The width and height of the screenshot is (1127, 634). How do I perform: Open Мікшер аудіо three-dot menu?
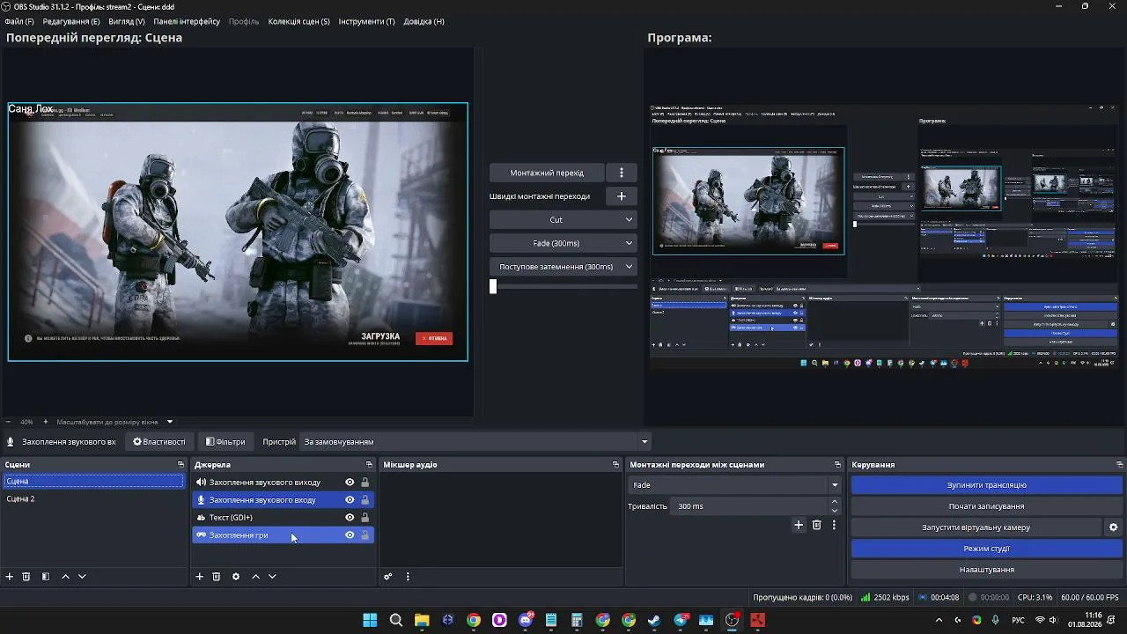408,577
